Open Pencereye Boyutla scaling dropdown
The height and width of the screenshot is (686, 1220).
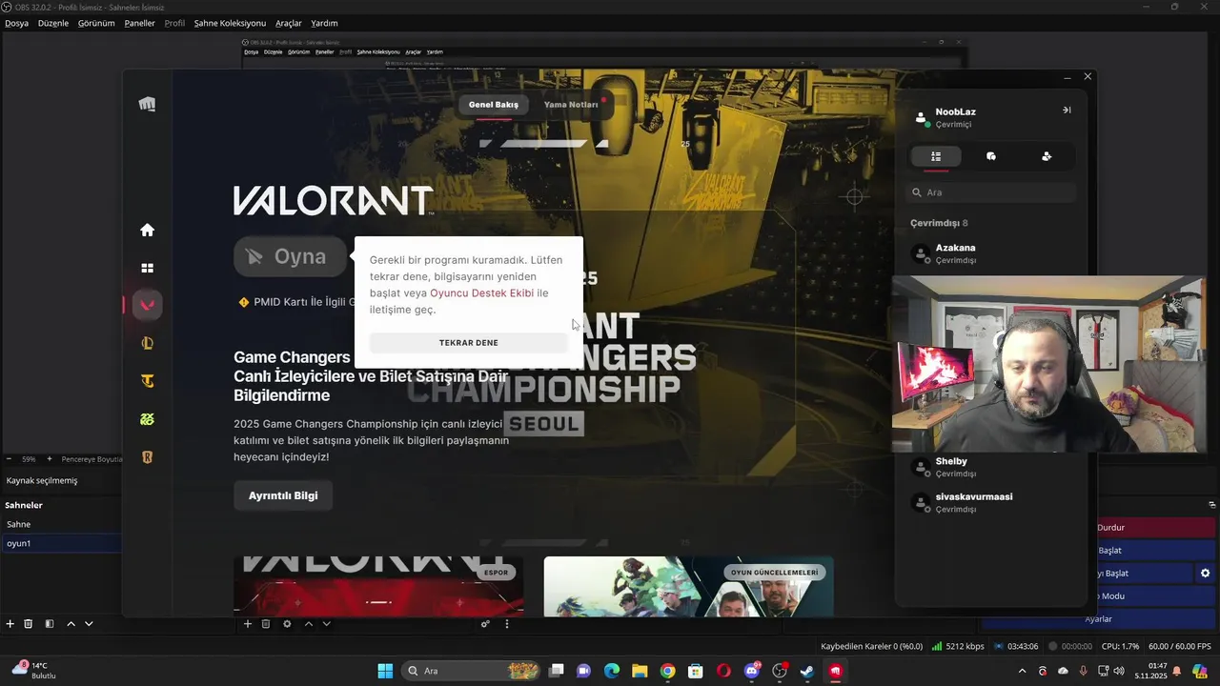point(91,459)
